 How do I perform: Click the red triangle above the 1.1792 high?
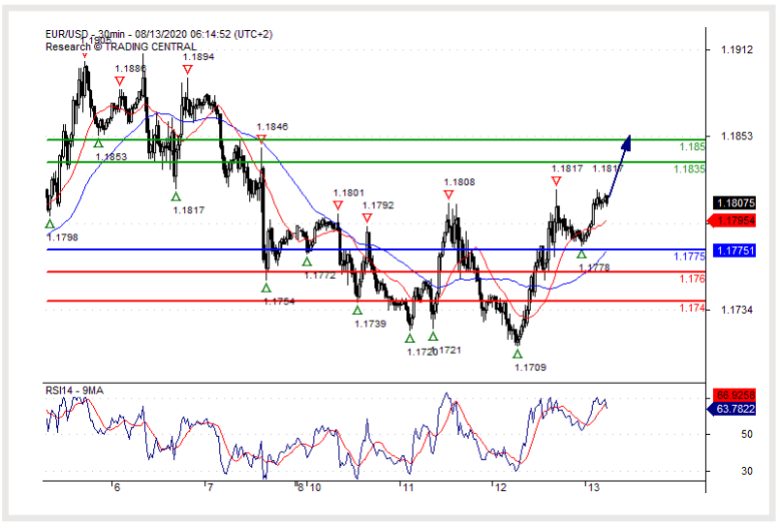(367, 218)
